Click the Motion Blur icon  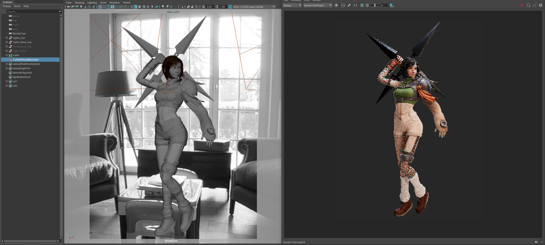coord(167,7)
